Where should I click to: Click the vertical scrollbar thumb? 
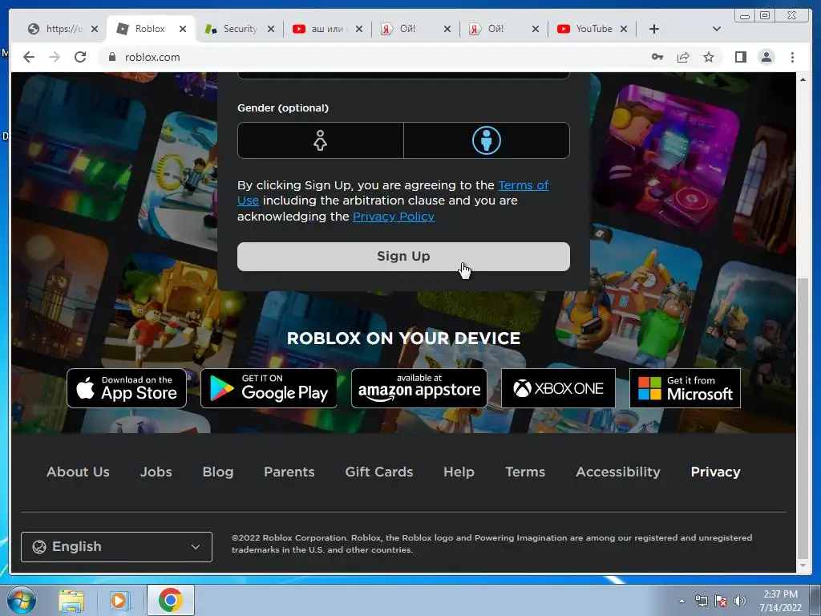[803, 418]
